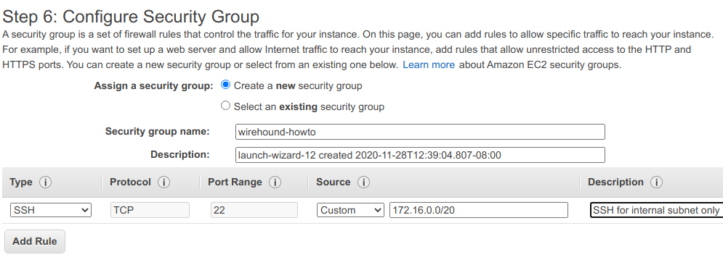Click the port range 22 field
This screenshot has width=723, height=265.
point(254,210)
